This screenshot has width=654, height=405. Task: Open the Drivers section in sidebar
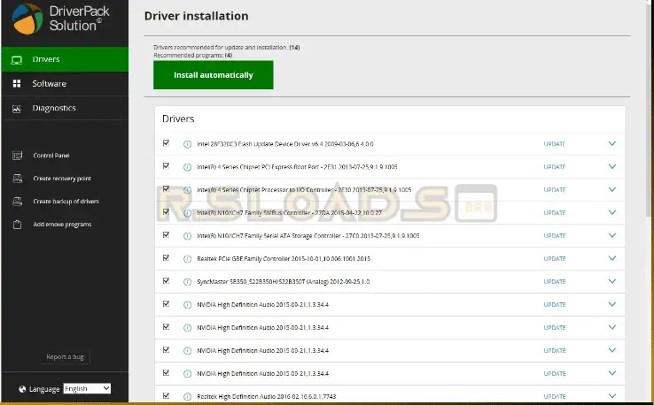coord(65,59)
